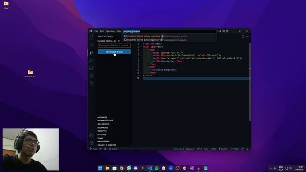Open Google Chrome from taskbar
This screenshot has width=306, height=172.
pos(121,168)
